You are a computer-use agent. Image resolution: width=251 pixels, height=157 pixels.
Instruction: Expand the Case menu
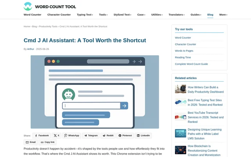click(x=141, y=15)
